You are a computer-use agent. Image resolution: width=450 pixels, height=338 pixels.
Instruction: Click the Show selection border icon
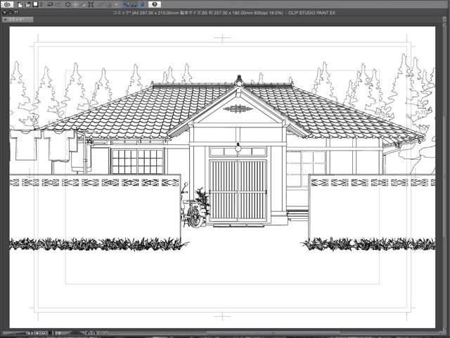116,5
